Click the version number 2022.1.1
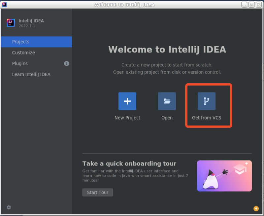This screenshot has width=264, height=216. pos(27,26)
